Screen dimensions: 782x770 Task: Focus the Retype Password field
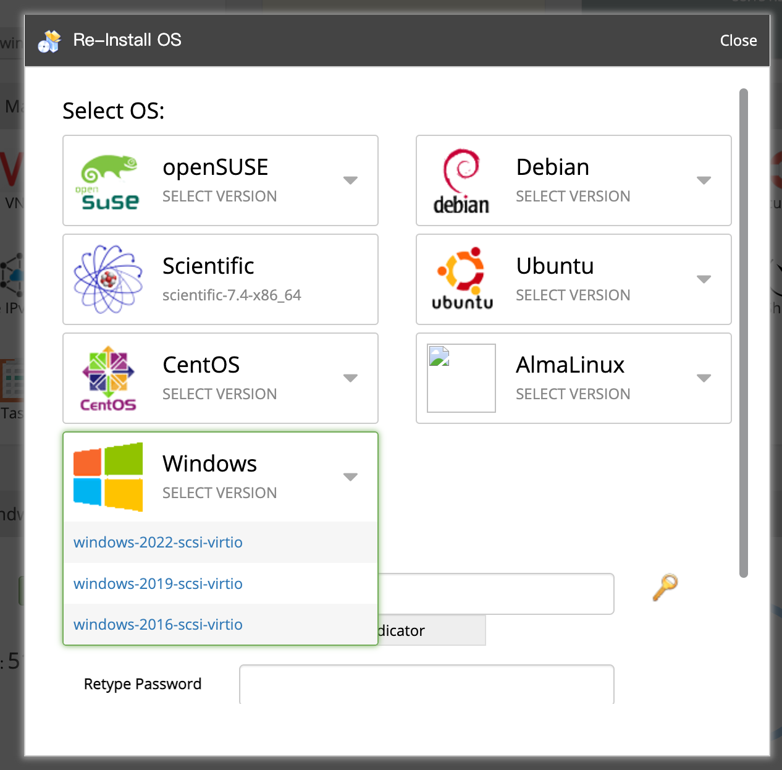pyautogui.click(x=427, y=684)
